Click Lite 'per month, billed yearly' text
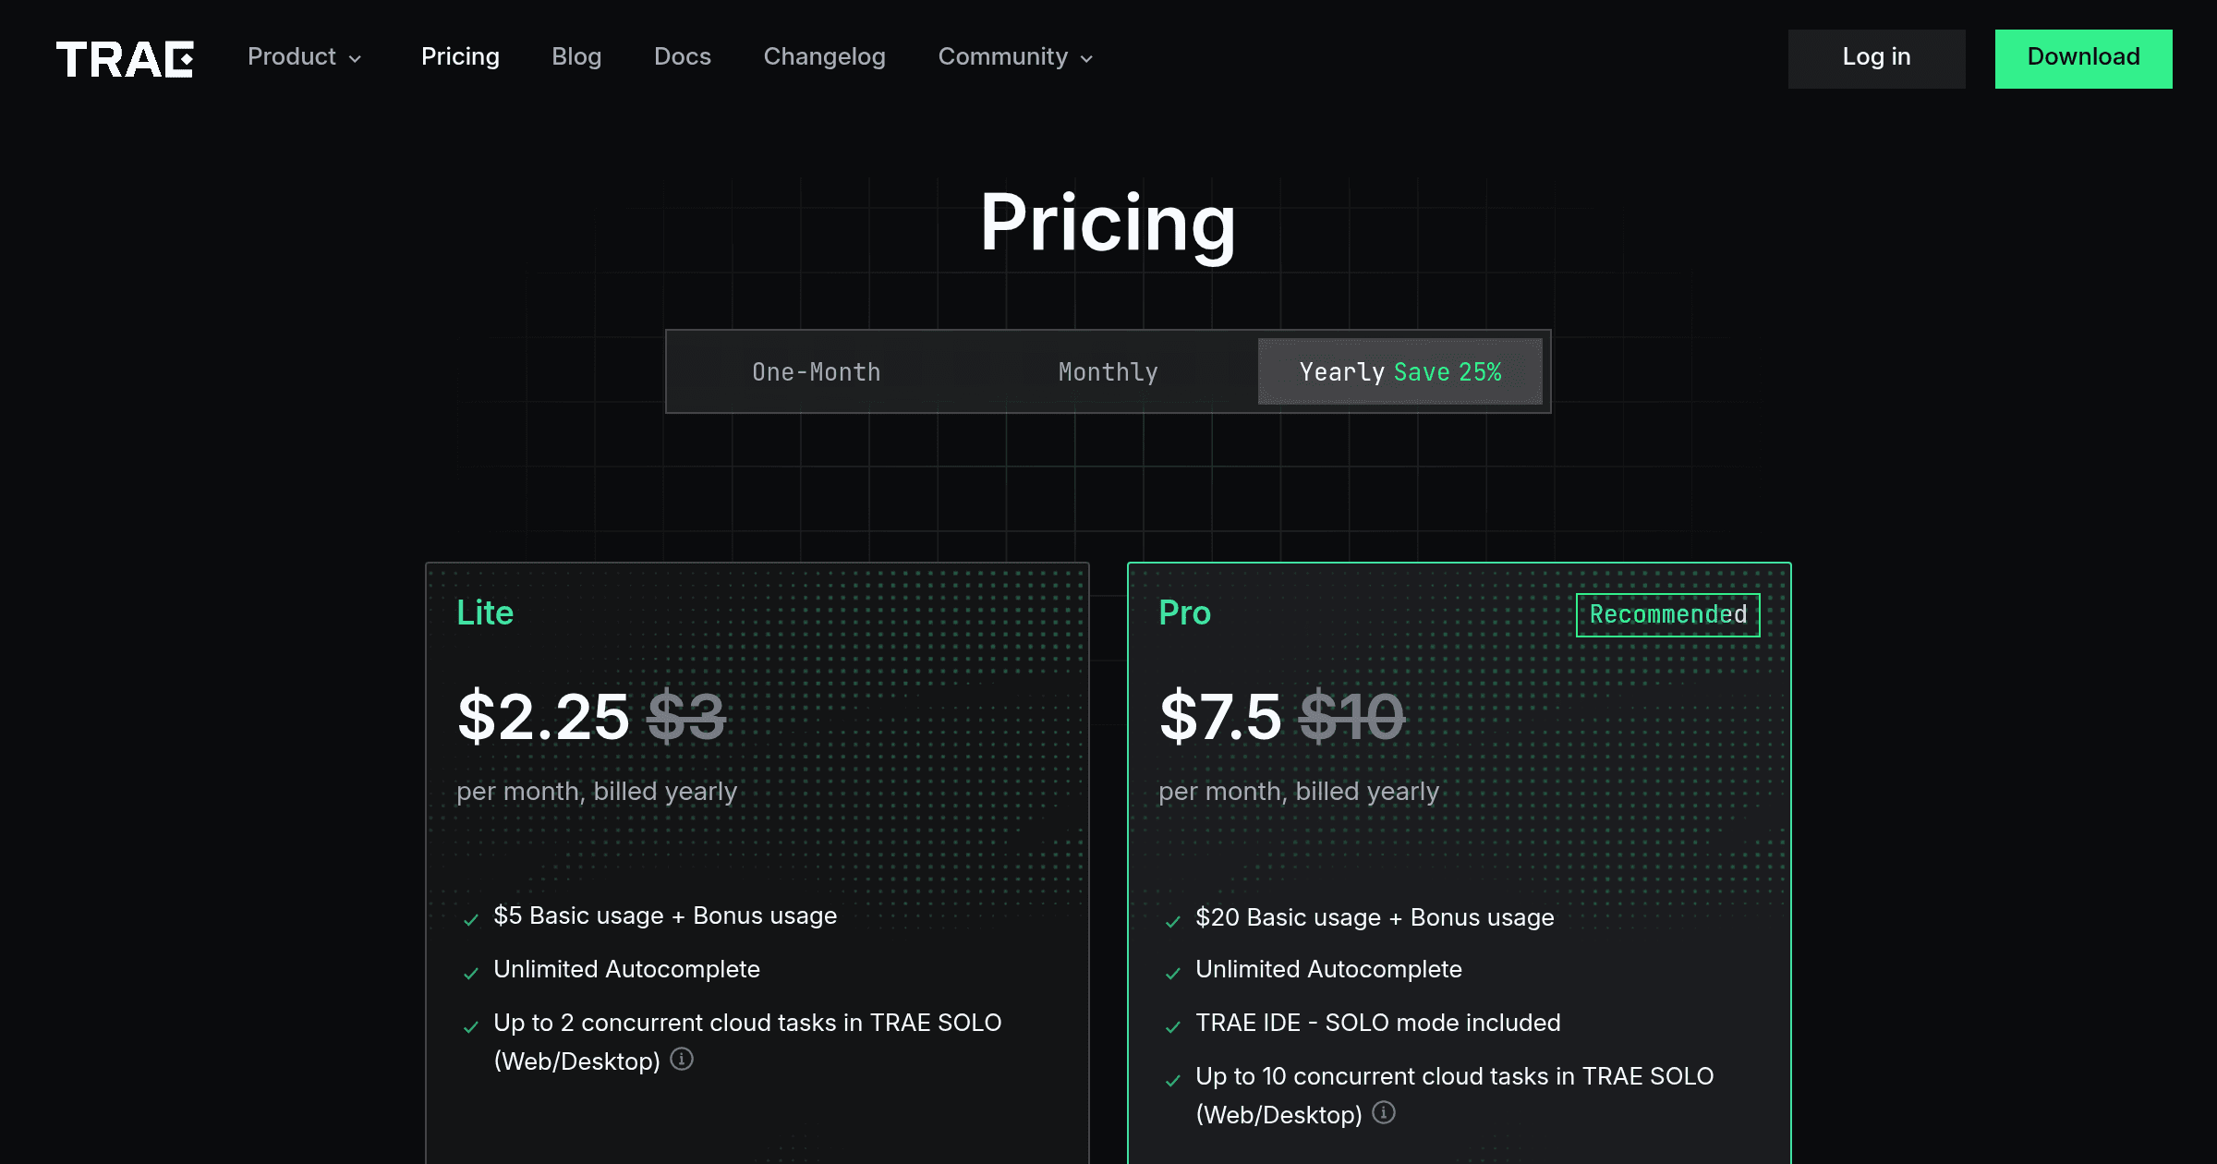 click(597, 792)
